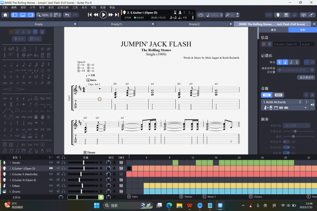Open the 音轨 menu in menu bar
317x211 pixels.
(23, 7)
